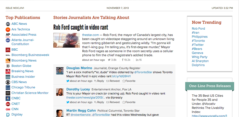Image resolution: width=239 pixels, height=117 pixels.
Task: Open the Associated Press publication link
Action: [24, 35]
